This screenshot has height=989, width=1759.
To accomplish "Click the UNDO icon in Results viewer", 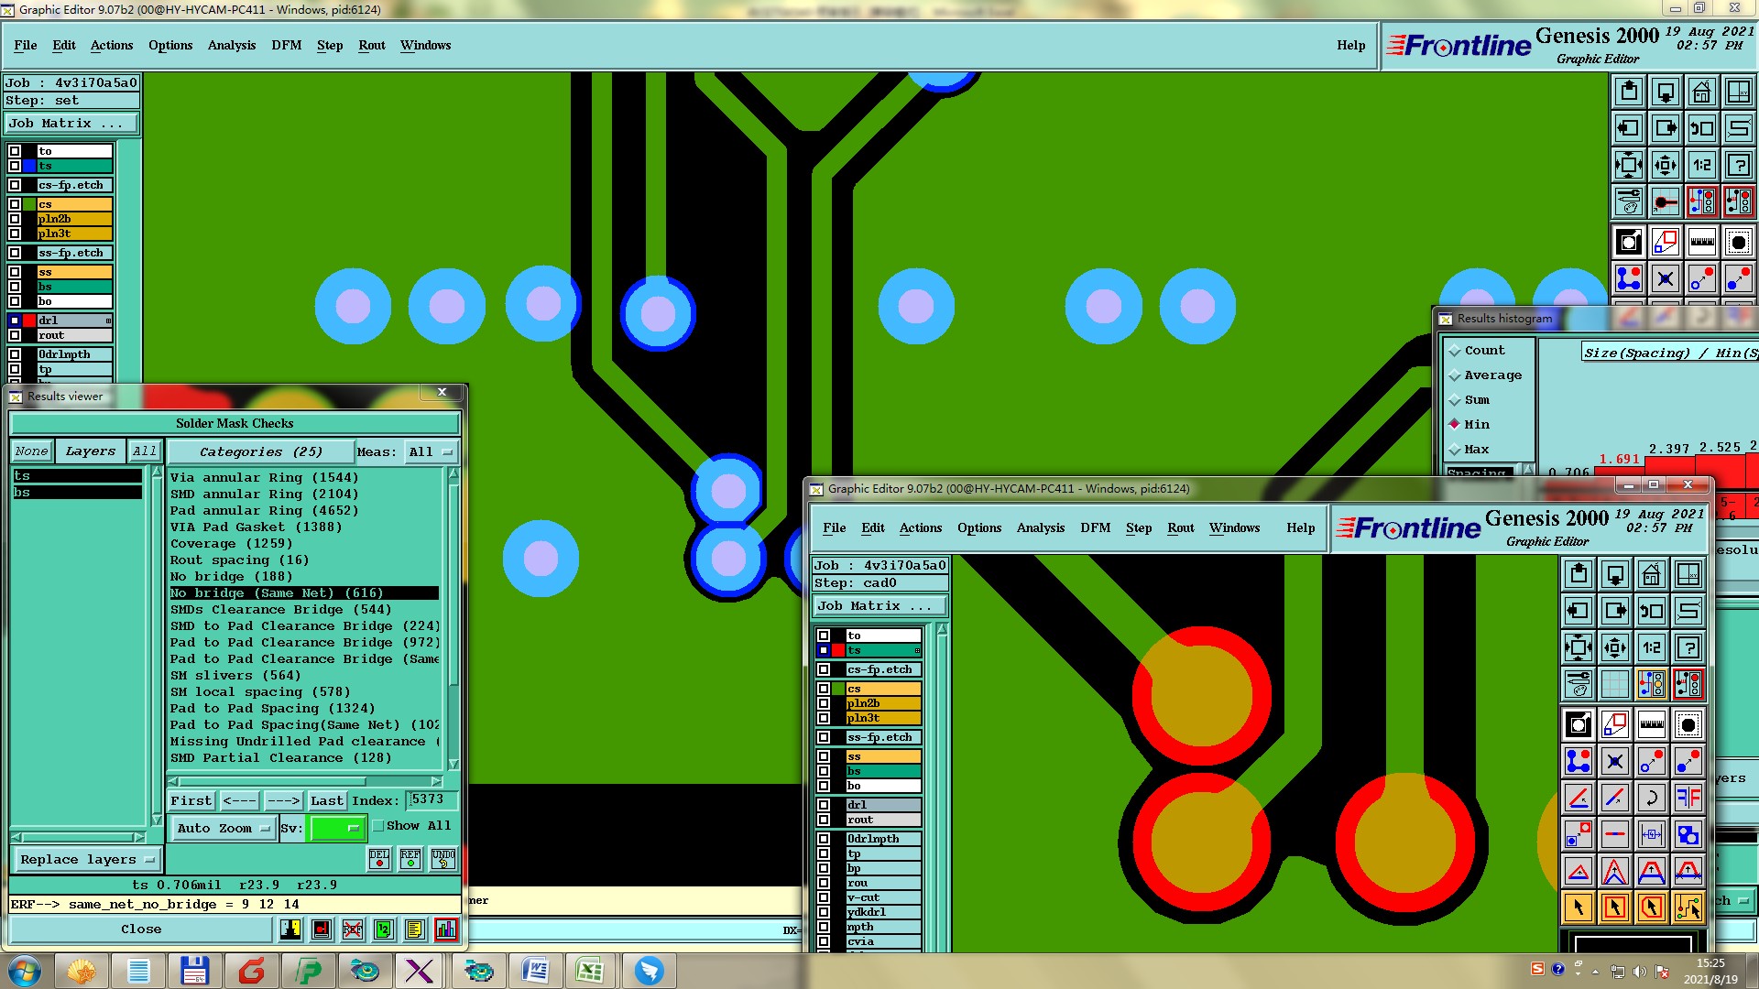I will pos(443,858).
